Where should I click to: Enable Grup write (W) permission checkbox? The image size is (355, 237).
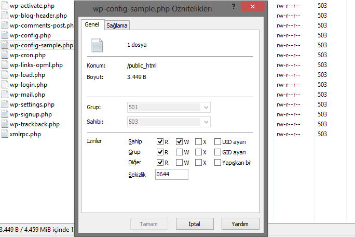(180, 152)
